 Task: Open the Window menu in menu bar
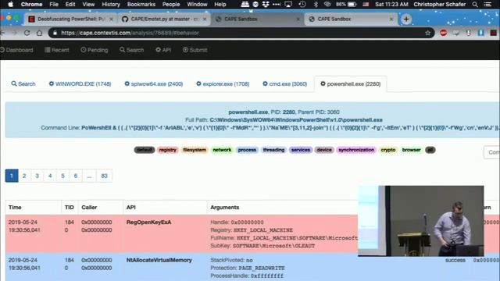(197, 4)
